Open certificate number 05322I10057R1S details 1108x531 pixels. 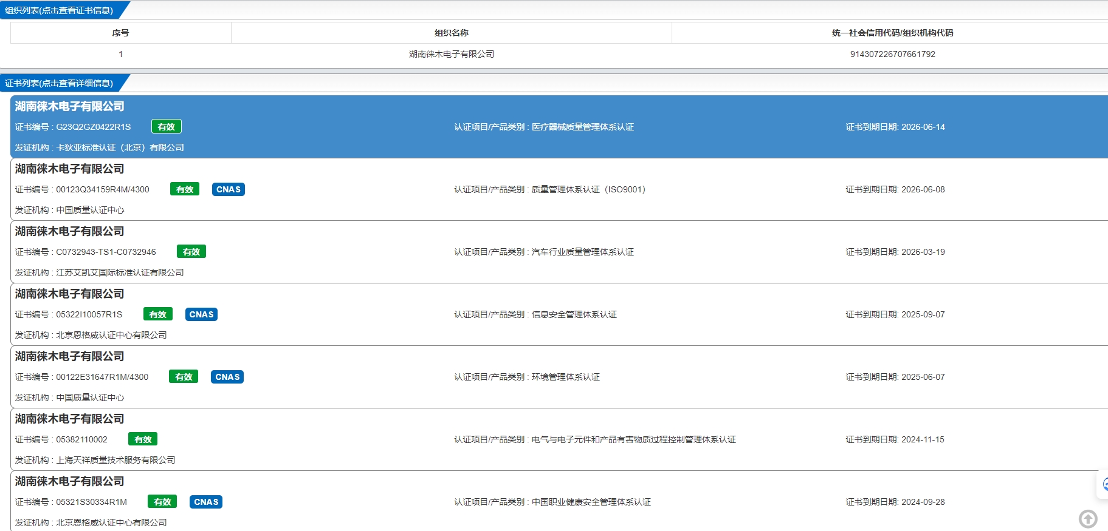click(x=89, y=314)
